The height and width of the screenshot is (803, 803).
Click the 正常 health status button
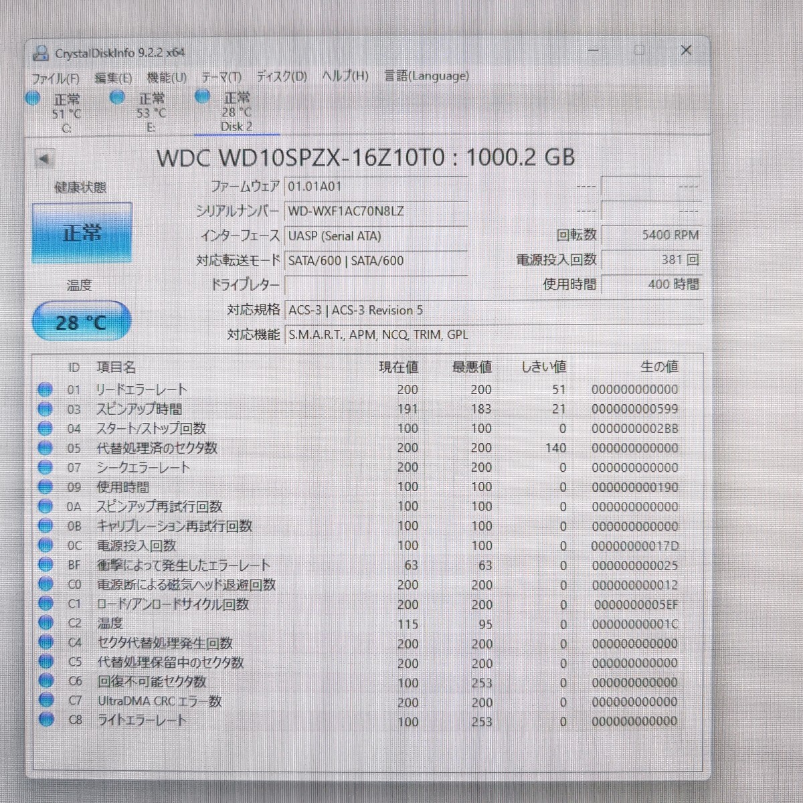(x=82, y=232)
